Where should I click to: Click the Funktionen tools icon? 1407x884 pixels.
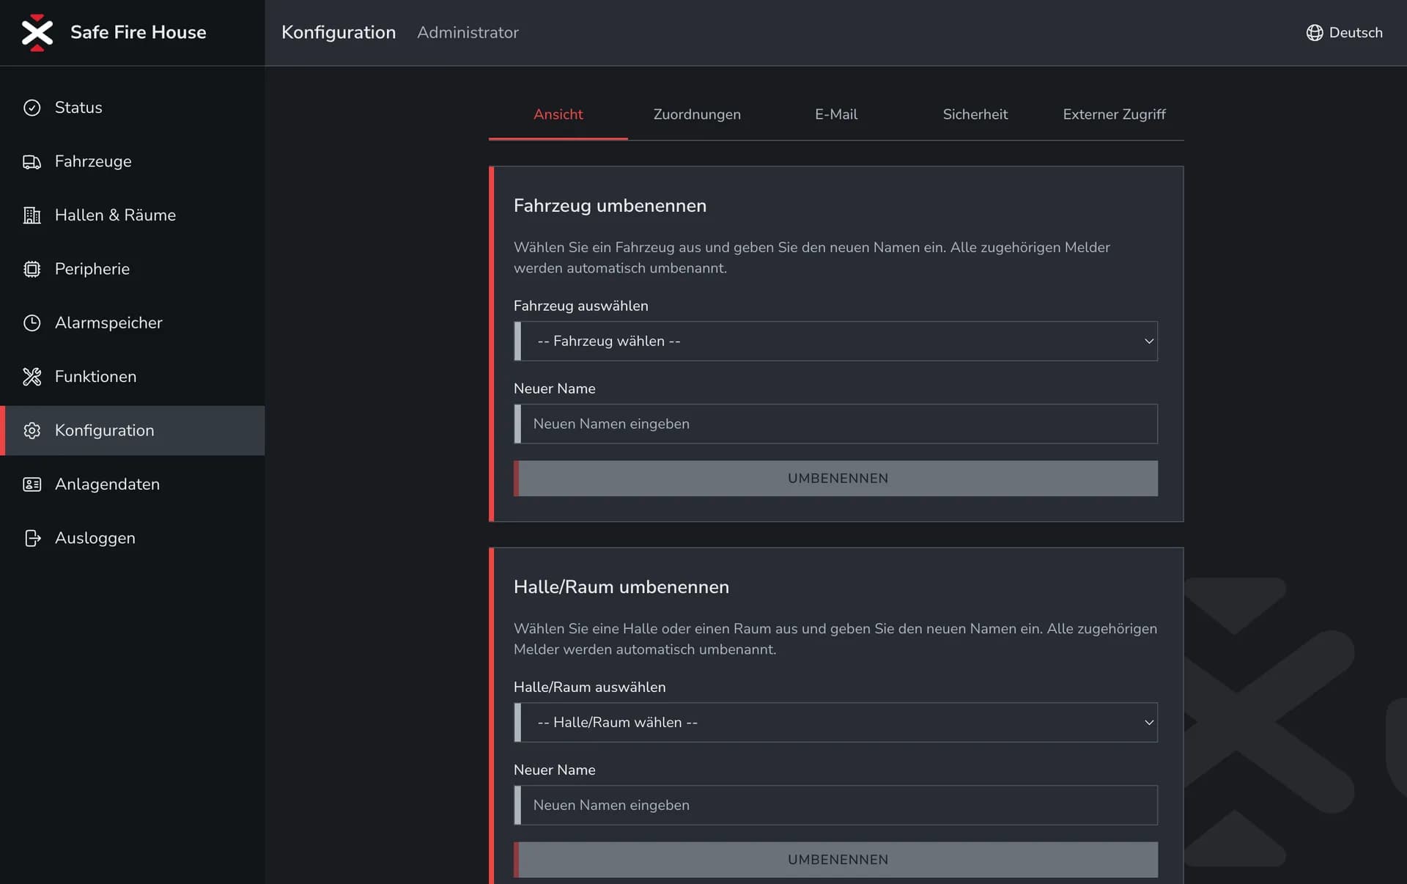32,377
